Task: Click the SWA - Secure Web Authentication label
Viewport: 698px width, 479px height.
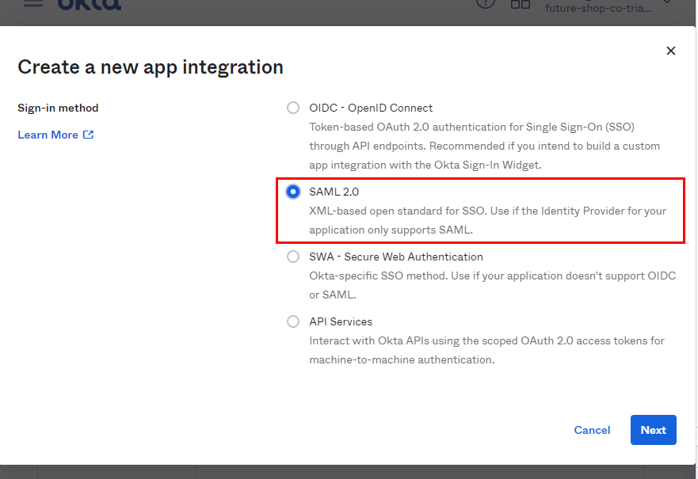Action: 395,257
